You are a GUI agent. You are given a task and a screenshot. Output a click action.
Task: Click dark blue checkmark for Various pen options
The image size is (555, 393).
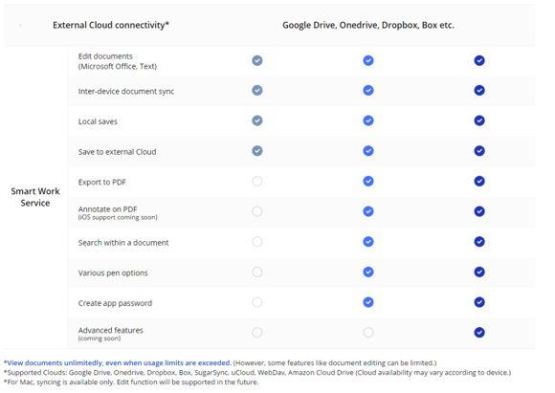[479, 272]
